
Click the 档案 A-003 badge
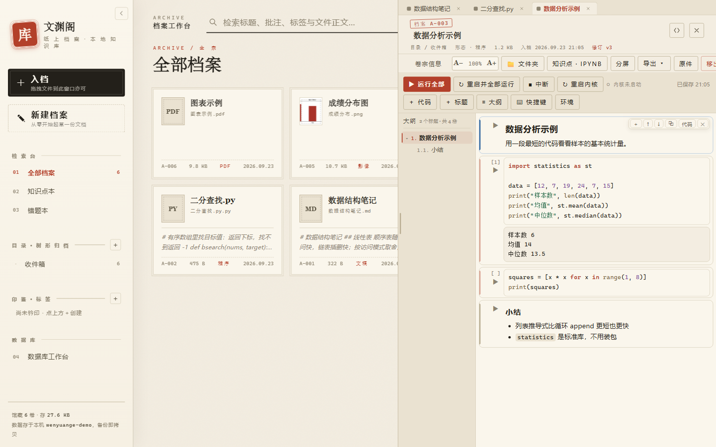[x=431, y=23]
